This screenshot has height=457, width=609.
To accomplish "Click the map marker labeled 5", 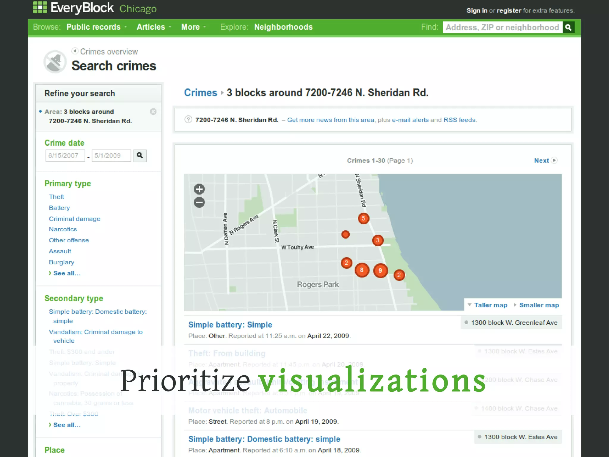I will 363,219.
